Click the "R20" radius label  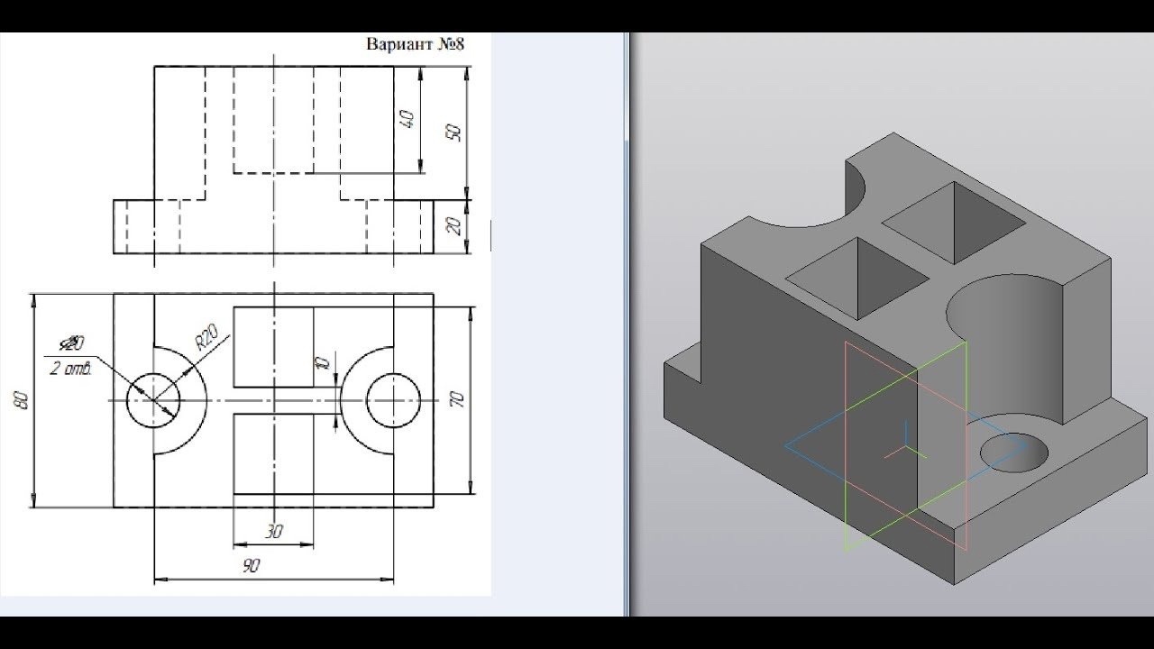tap(207, 340)
